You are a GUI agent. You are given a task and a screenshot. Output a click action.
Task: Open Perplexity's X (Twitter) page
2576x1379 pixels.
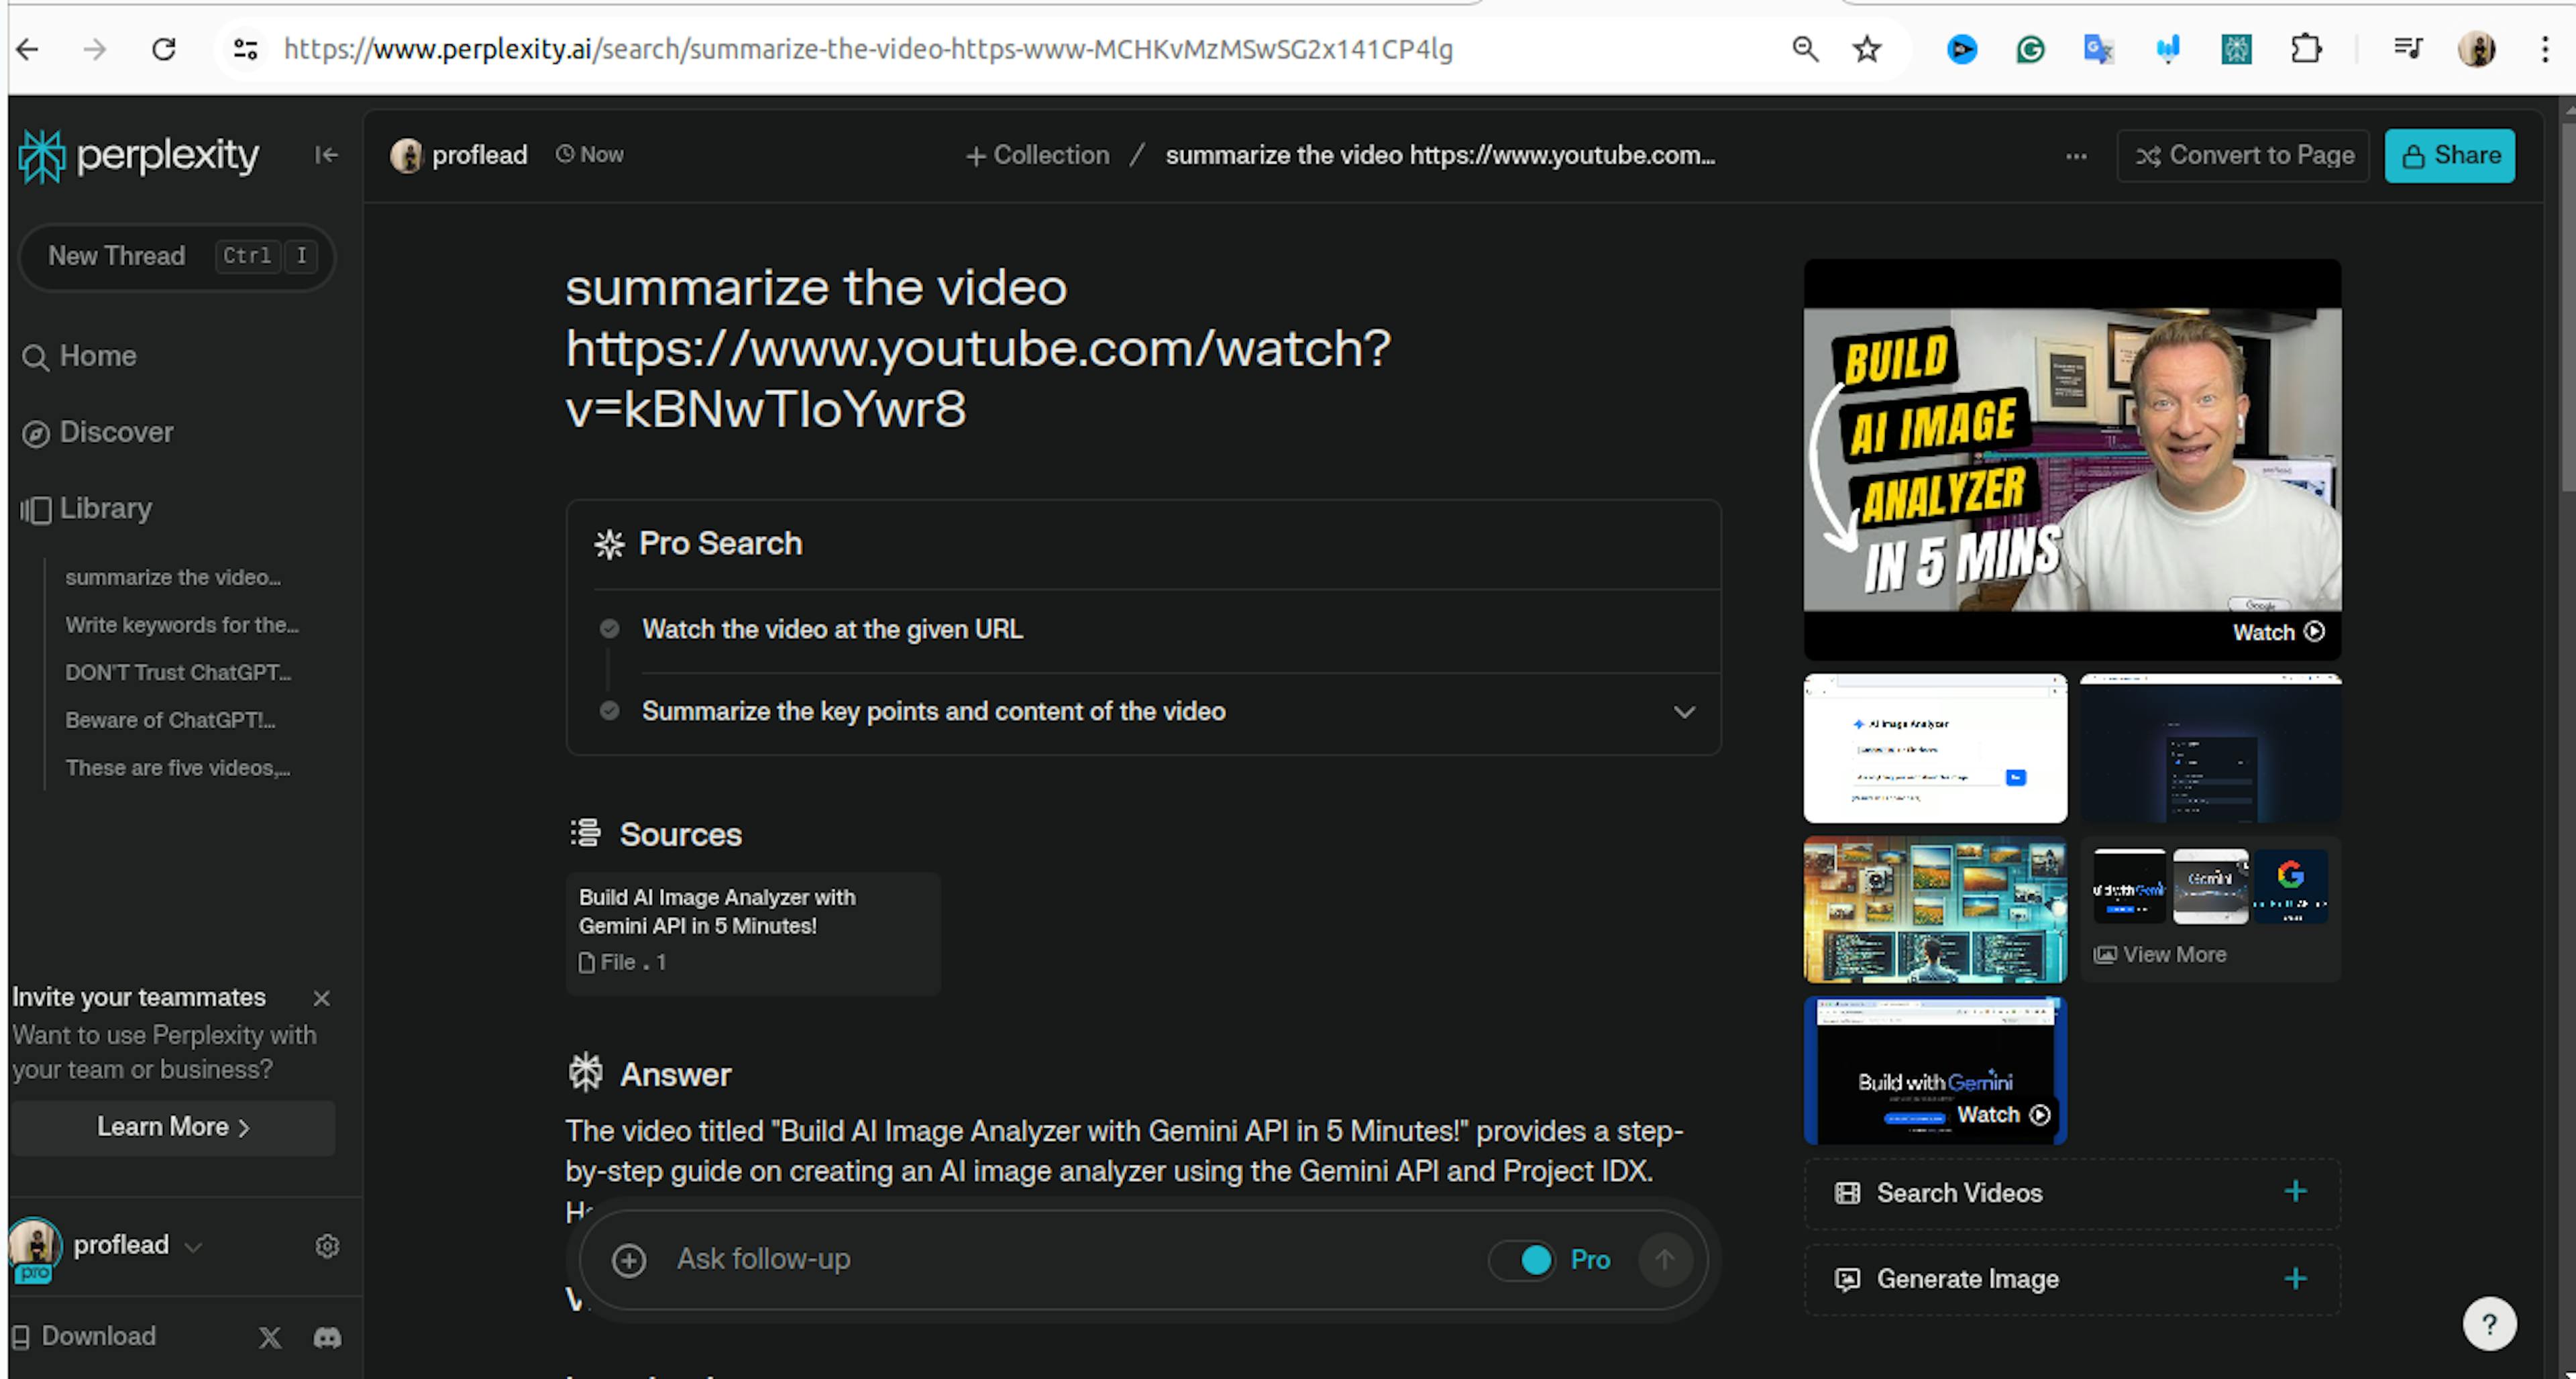(x=270, y=1338)
